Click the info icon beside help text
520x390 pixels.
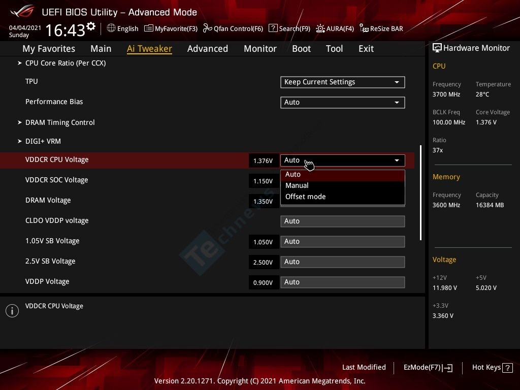pyautogui.click(x=12, y=311)
